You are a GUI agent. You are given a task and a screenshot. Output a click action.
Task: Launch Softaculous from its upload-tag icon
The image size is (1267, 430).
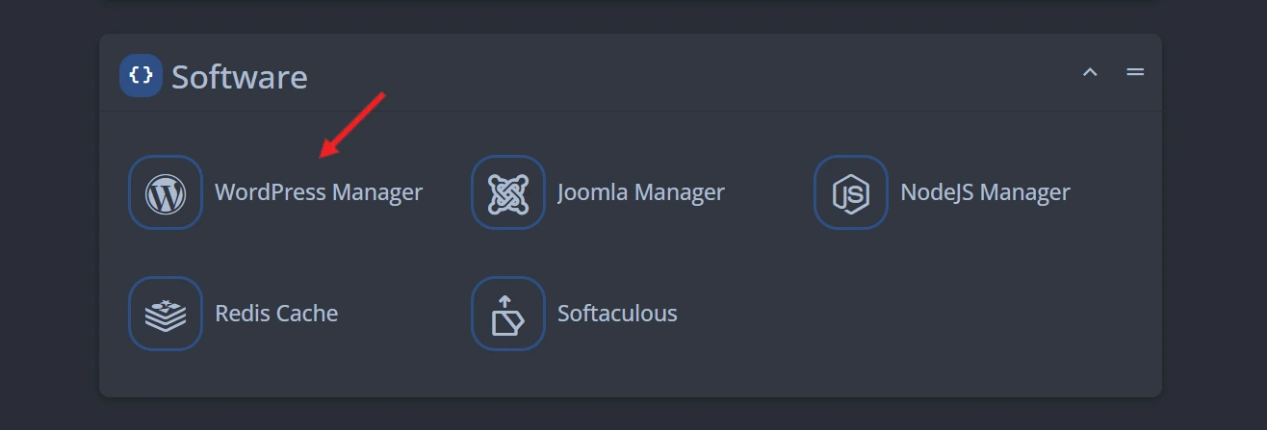pos(508,314)
